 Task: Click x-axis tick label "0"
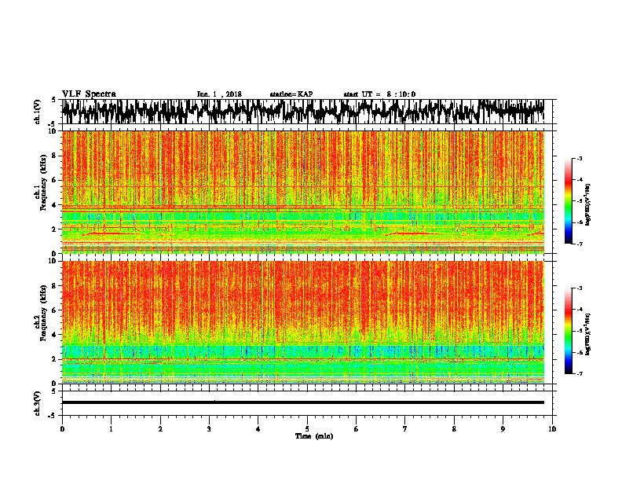pos(62,429)
